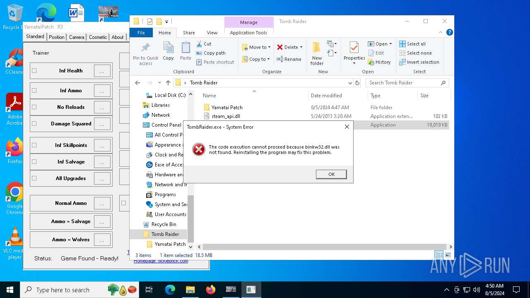Switch to the Share ribbon tab

click(189, 33)
